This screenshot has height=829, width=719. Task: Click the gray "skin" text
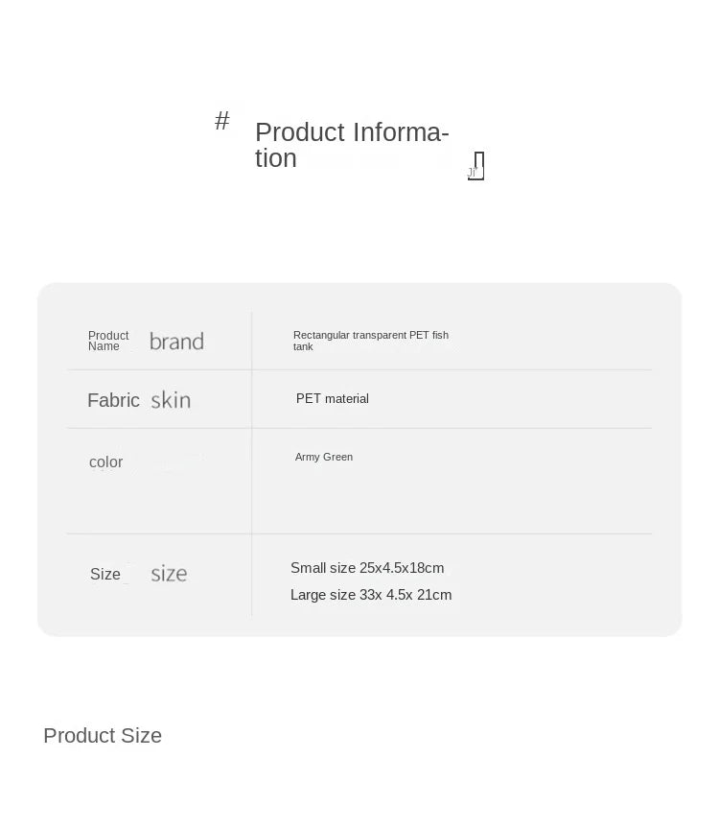(x=171, y=400)
